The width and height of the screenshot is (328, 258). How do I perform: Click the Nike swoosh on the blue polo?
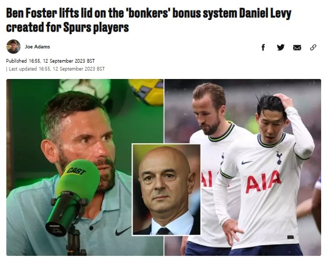(x=123, y=231)
